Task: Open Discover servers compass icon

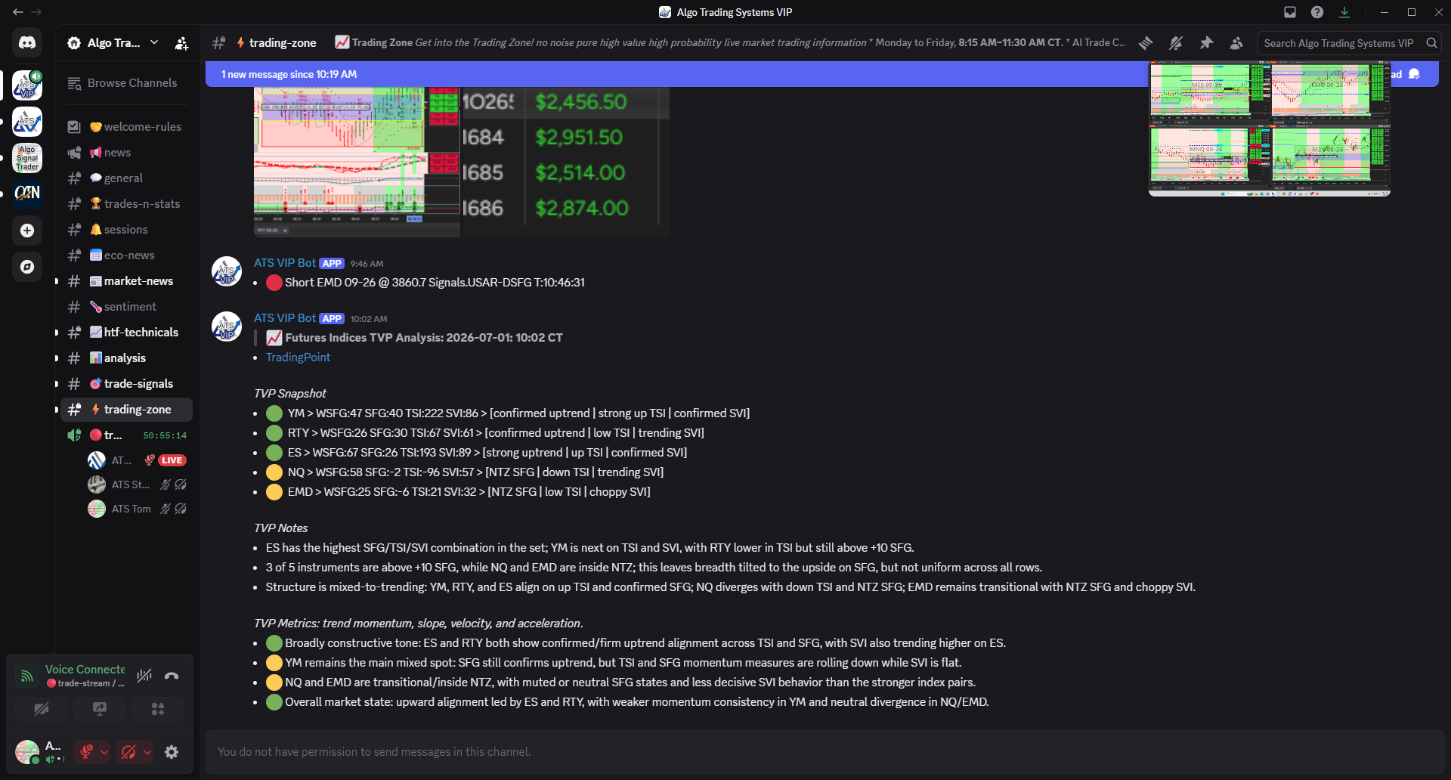Action: [27, 267]
